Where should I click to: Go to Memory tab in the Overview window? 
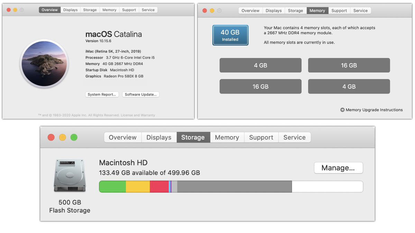(x=109, y=10)
